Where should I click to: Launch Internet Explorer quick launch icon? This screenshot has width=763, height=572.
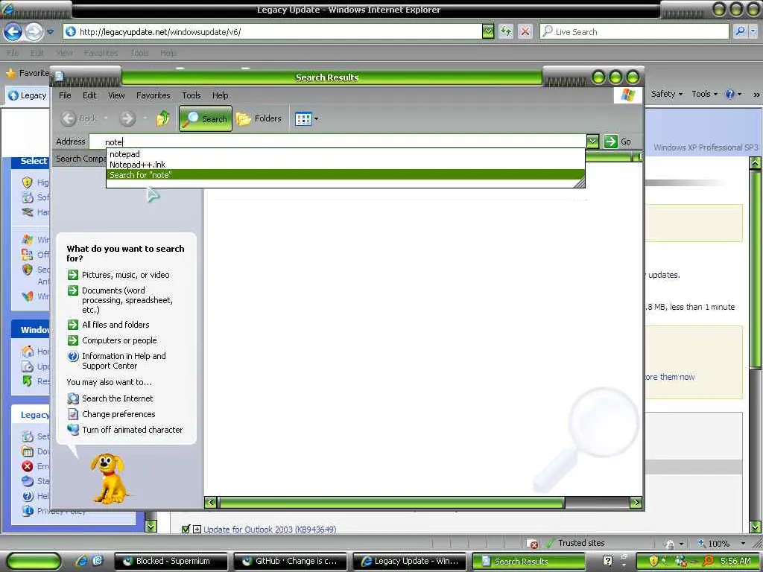[82, 561]
